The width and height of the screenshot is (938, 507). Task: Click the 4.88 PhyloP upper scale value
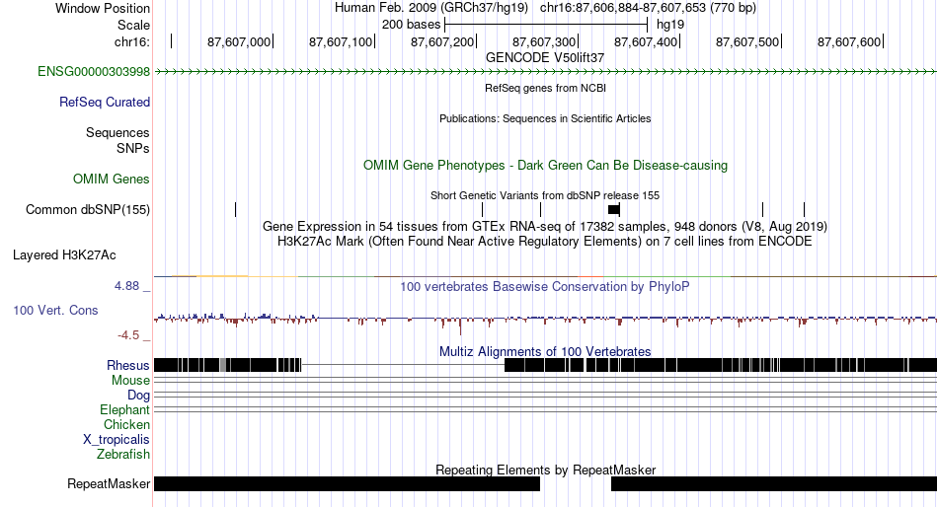pos(126,286)
